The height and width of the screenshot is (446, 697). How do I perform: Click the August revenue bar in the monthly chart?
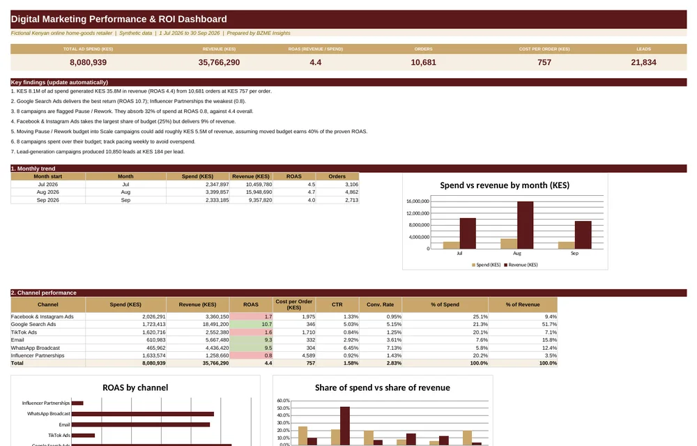pos(526,225)
